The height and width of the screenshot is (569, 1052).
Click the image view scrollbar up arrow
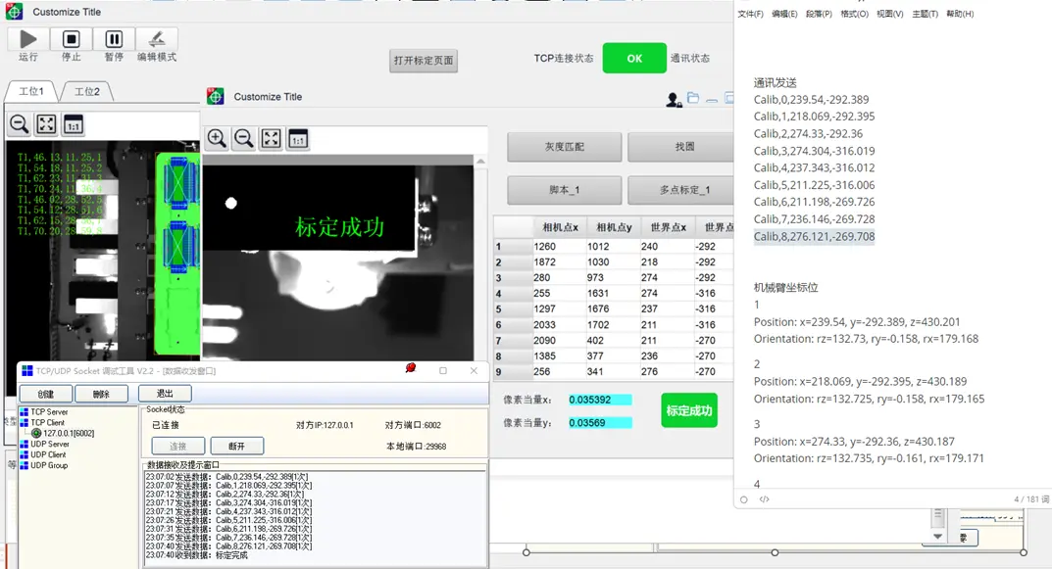click(480, 161)
